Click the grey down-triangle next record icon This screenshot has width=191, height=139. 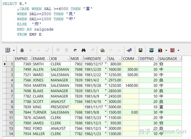click(110, 50)
